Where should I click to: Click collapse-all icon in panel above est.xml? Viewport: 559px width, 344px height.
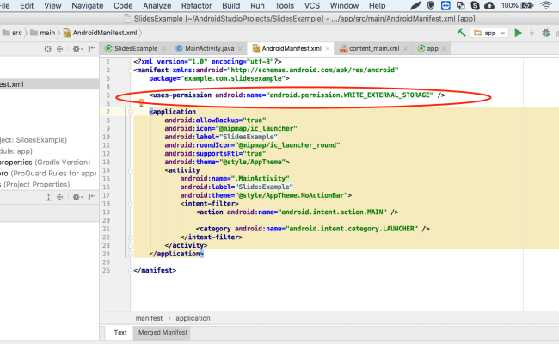60,49
